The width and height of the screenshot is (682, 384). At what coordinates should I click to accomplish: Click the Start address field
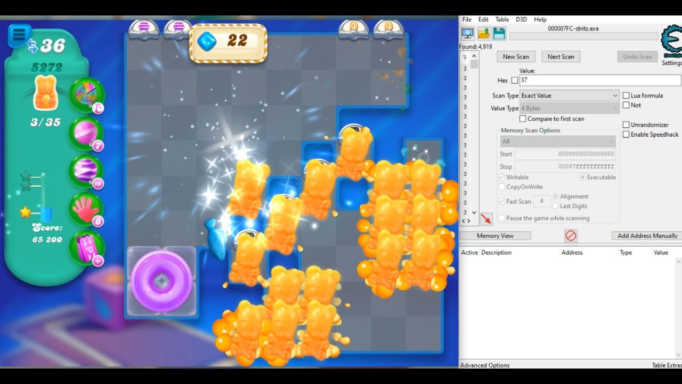point(565,154)
